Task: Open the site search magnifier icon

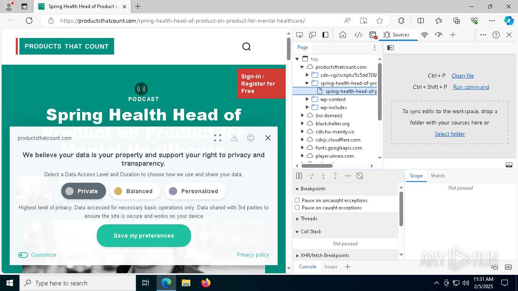Action: [246, 46]
